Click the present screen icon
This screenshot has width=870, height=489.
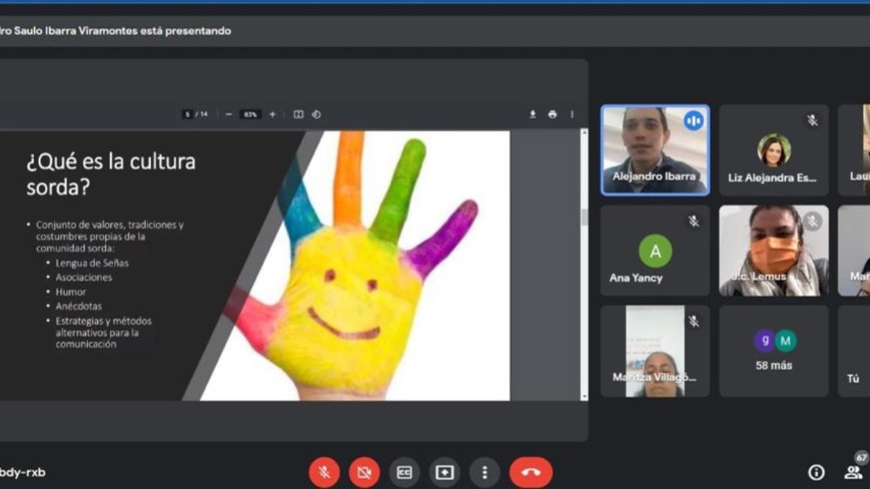[444, 473]
